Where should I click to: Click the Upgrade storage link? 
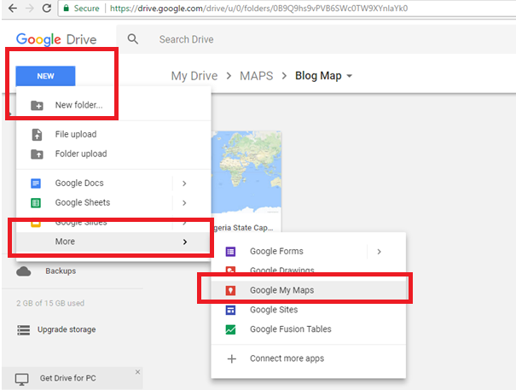click(67, 329)
